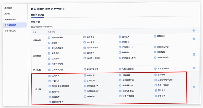
Task: Uncheck the 创建分支和编辑备注 checkbox
Action: pos(50,86)
